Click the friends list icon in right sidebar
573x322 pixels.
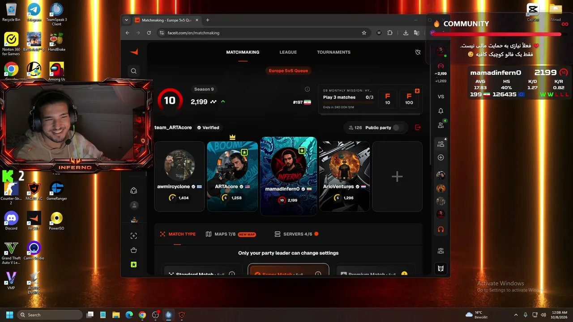pos(440,126)
